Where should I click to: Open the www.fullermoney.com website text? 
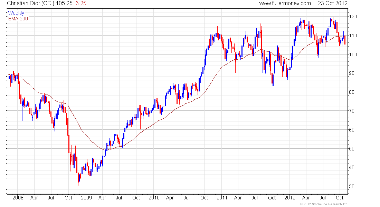[x=285, y=3]
